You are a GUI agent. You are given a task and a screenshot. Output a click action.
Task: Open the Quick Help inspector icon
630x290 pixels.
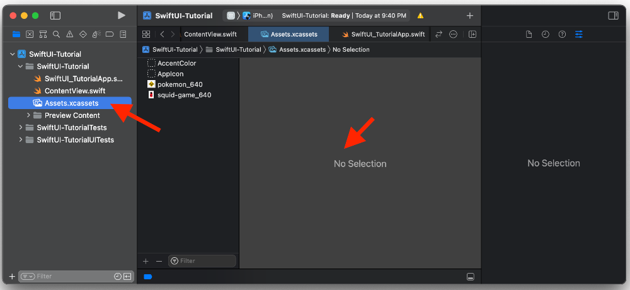562,34
